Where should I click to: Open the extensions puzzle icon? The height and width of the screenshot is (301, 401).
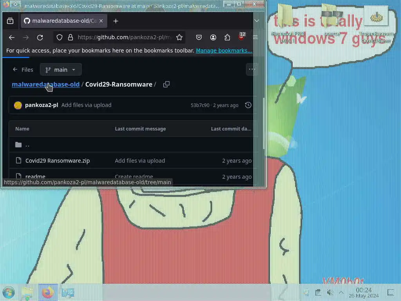[228, 38]
